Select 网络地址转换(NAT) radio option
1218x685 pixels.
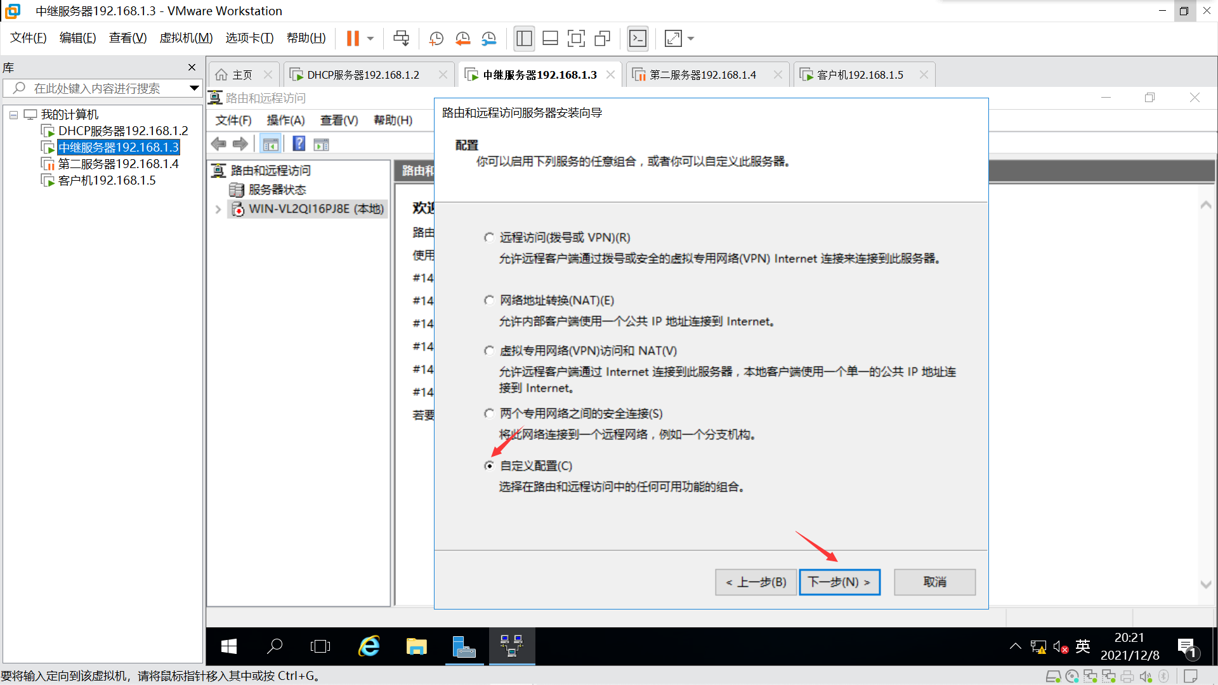tap(489, 301)
